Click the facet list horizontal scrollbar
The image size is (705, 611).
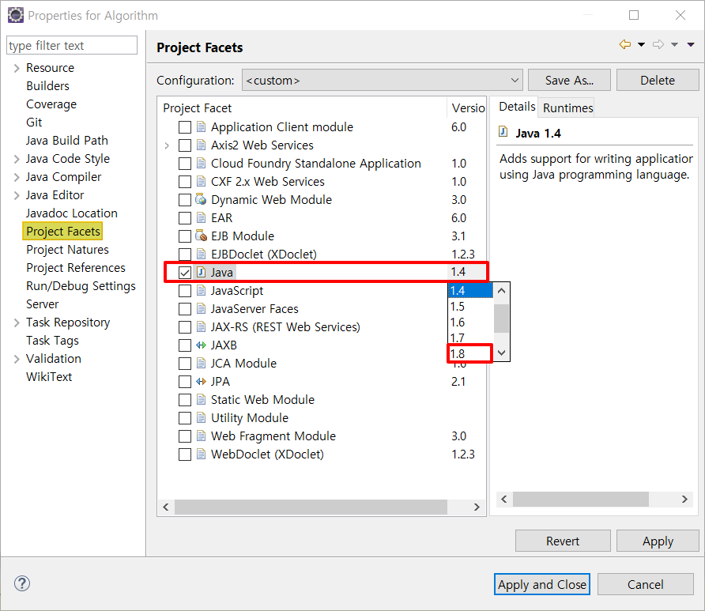pos(311,507)
